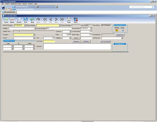Click the Browse link under Attachments
This screenshot has width=157, height=122.
click(x=117, y=28)
